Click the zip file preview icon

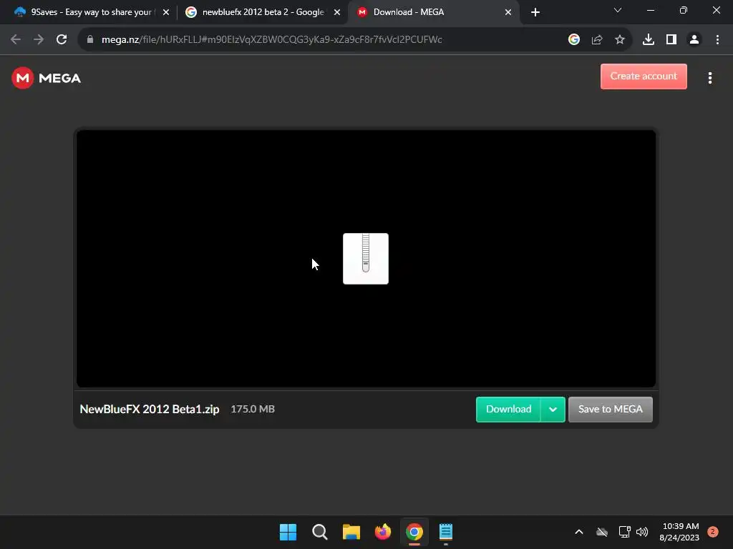pos(366,259)
